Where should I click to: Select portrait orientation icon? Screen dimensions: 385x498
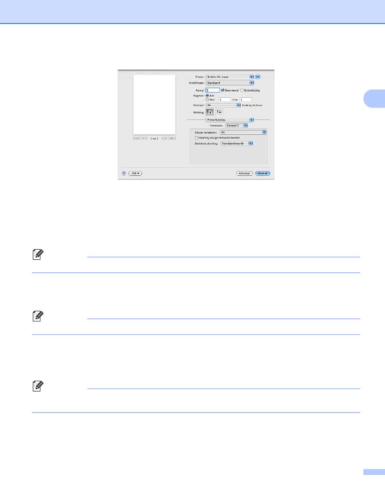(x=210, y=113)
